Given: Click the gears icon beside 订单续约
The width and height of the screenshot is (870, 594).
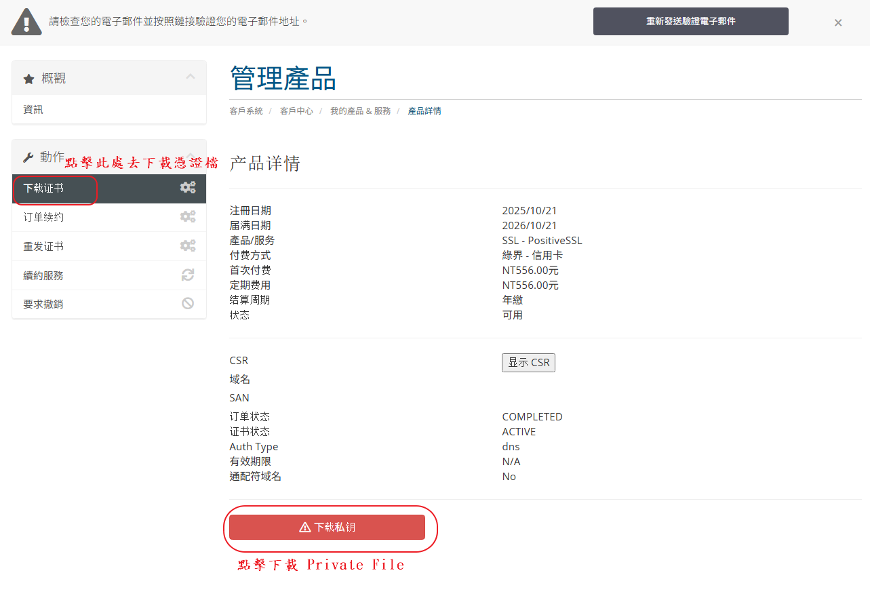Looking at the screenshot, I should [188, 217].
